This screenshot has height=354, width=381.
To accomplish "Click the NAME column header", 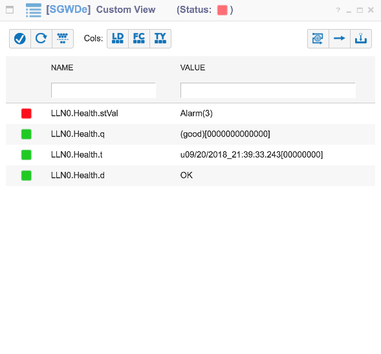I will coord(62,68).
